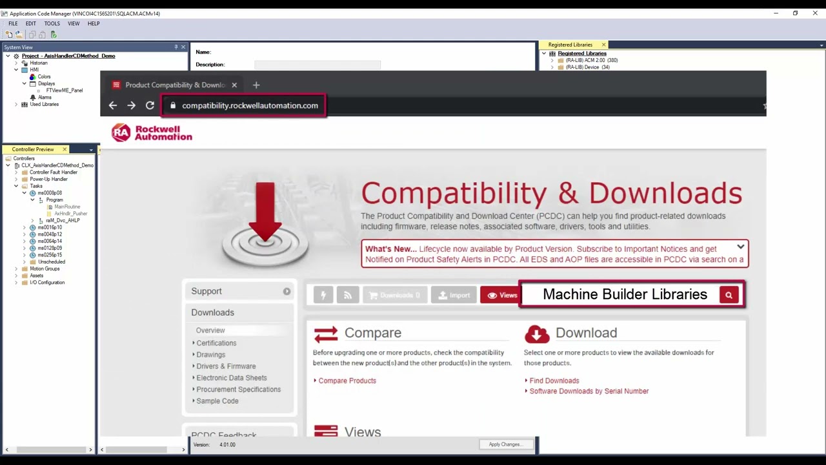
Task: Open the Sample Code link
Action: [x=217, y=401]
